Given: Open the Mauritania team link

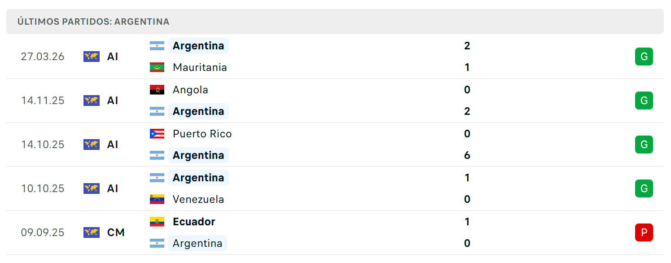Looking at the screenshot, I should click(200, 67).
